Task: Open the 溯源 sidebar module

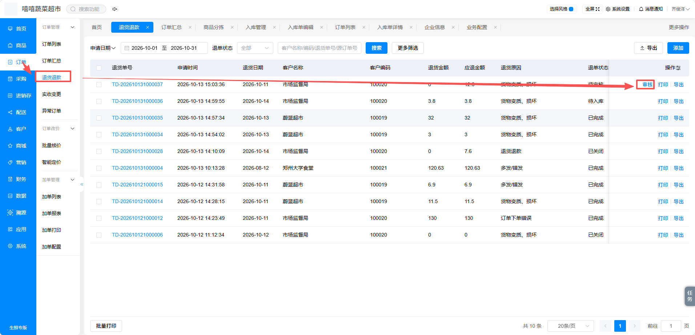Action: [x=17, y=213]
